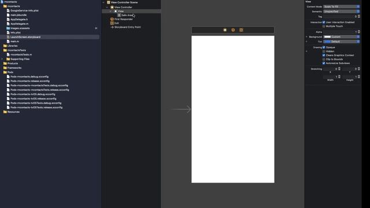Click the First Responder dock icon above the canvas
370x208 pixels.
pos(233,30)
